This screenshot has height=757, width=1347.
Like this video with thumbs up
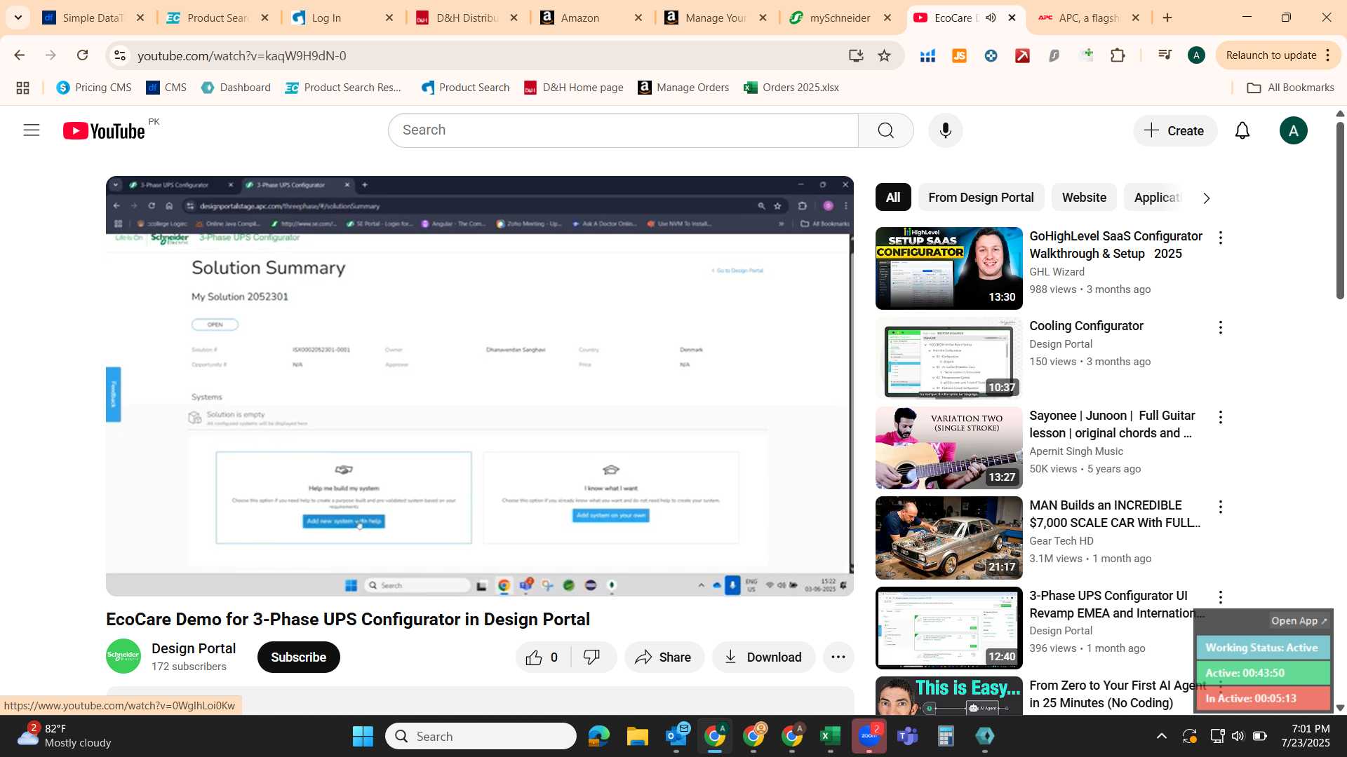tap(544, 657)
